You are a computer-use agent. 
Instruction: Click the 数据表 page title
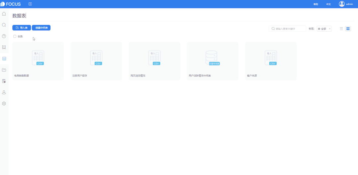click(x=19, y=16)
